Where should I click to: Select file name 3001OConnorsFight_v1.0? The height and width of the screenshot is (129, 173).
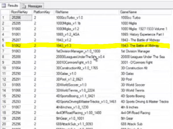tap(74, 63)
